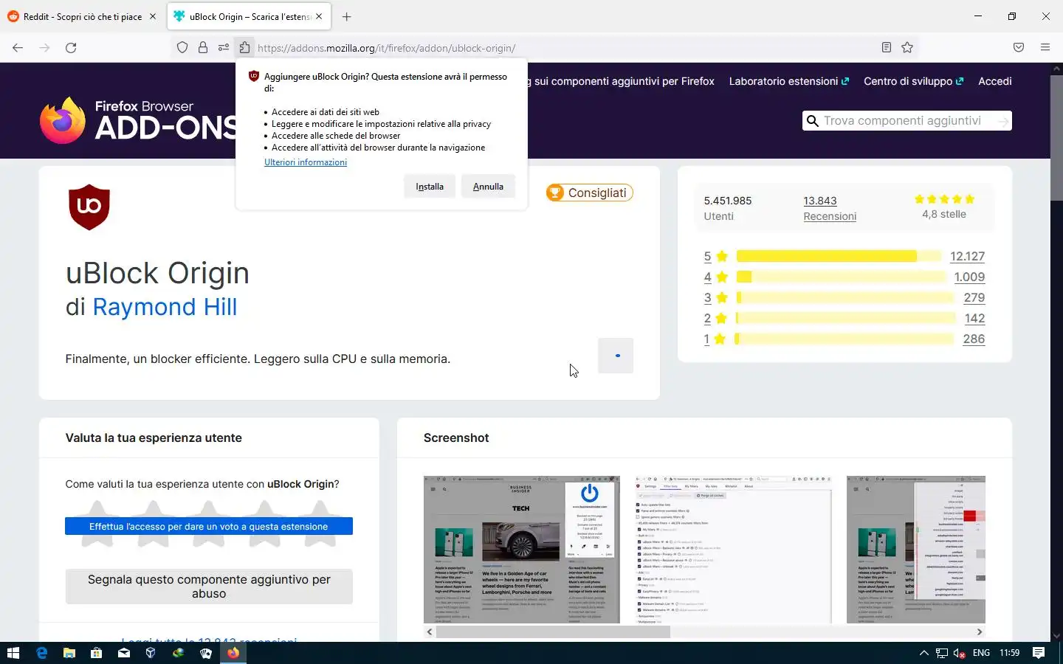Image resolution: width=1063 pixels, height=664 pixels.
Task: Open File Explorer from the taskbar
Action: (69, 653)
